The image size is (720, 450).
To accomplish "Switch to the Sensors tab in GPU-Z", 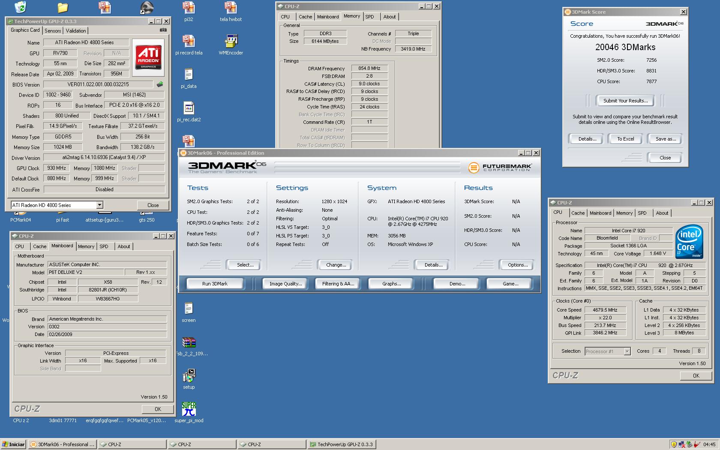I will tap(53, 31).
